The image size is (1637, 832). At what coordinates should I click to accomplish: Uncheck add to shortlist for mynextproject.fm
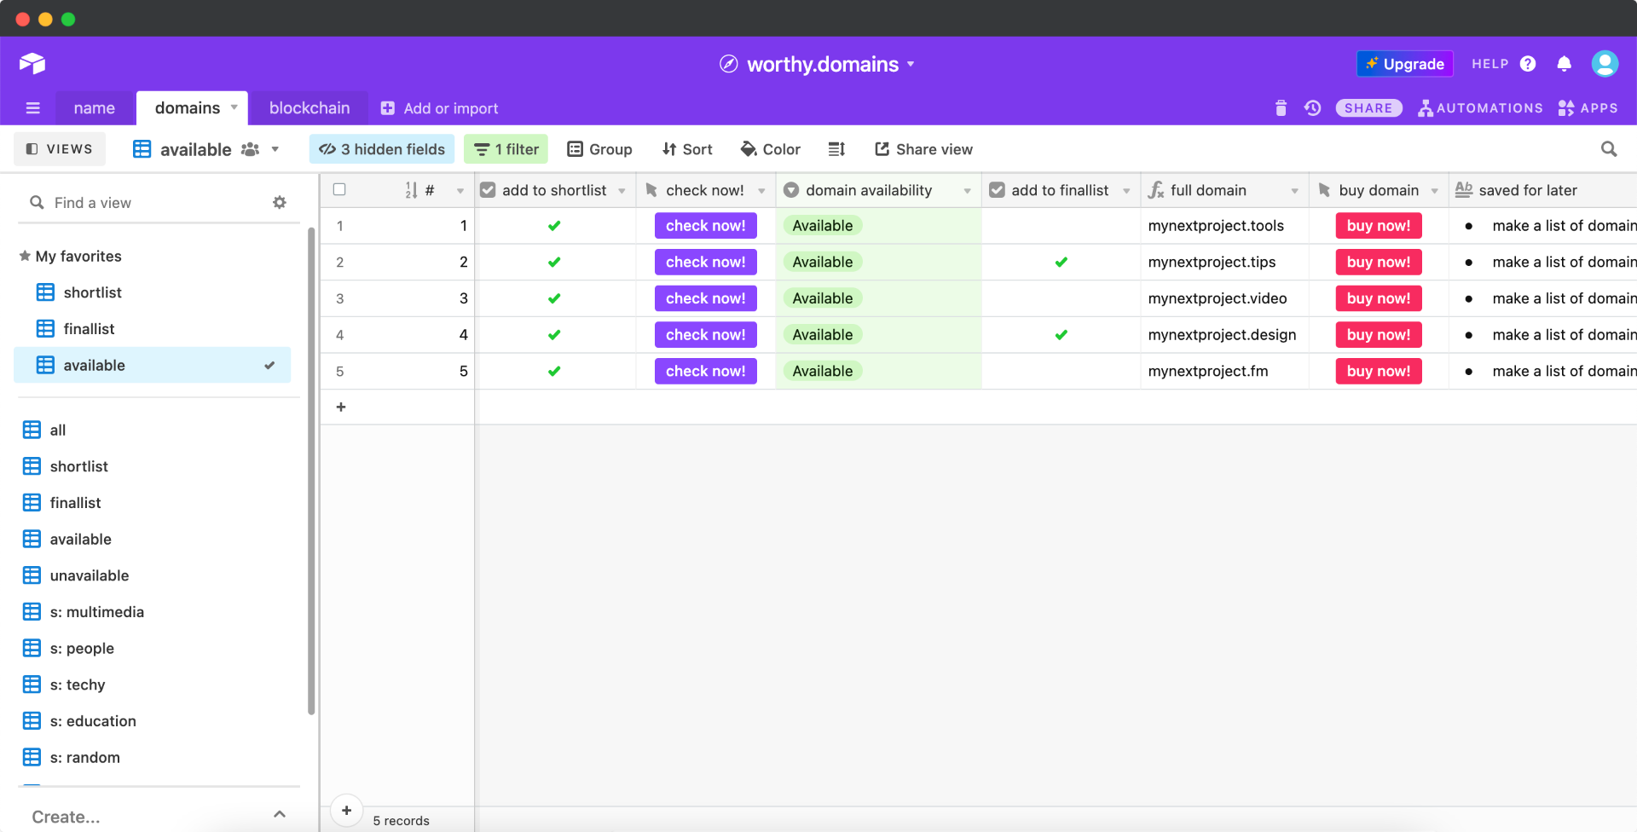(554, 372)
